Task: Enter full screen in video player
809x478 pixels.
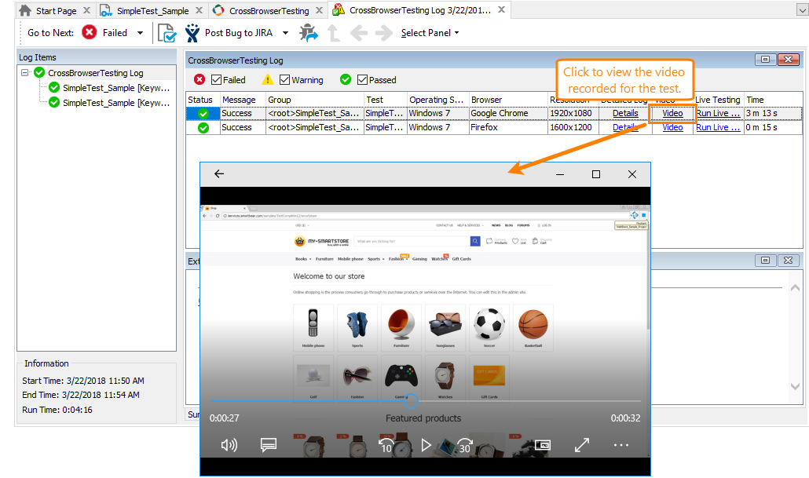Action: (x=582, y=445)
